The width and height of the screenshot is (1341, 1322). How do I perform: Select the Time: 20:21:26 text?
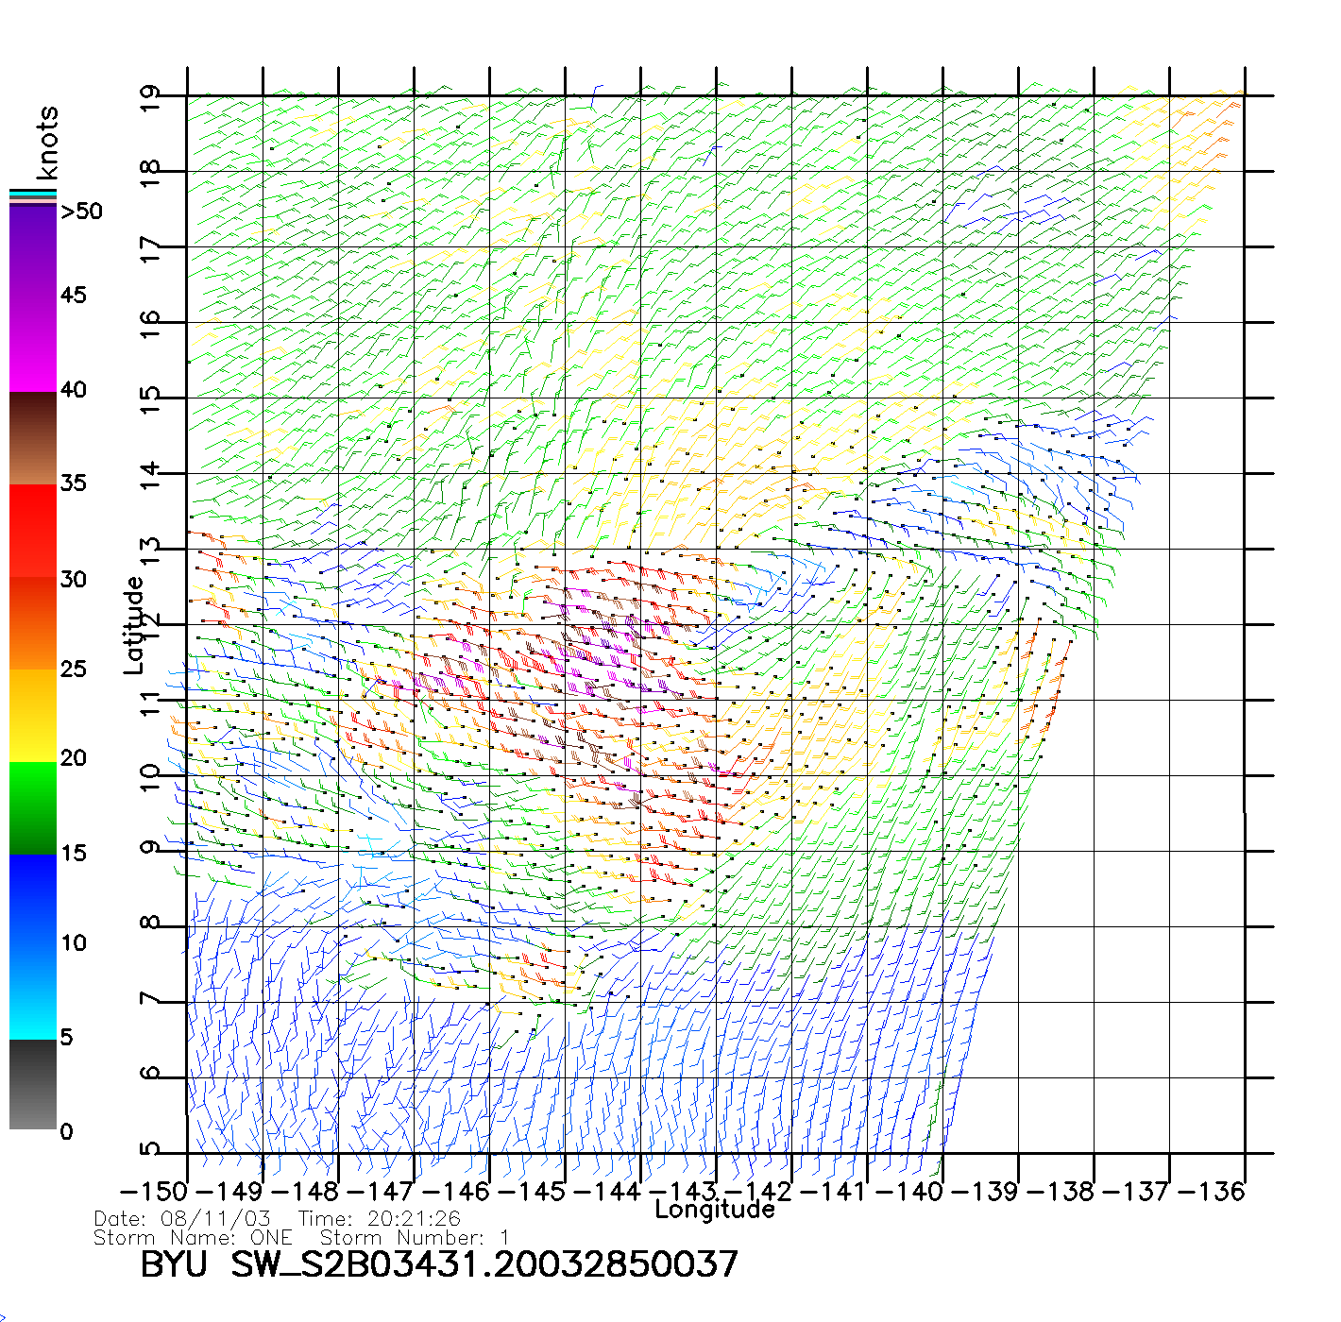point(380,1219)
